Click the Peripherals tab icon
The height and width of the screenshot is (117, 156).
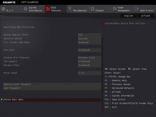70,9
